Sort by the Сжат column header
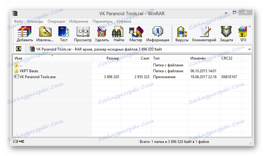The height and width of the screenshot is (156, 264). [136, 58]
